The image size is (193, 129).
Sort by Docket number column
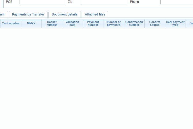(52, 23)
